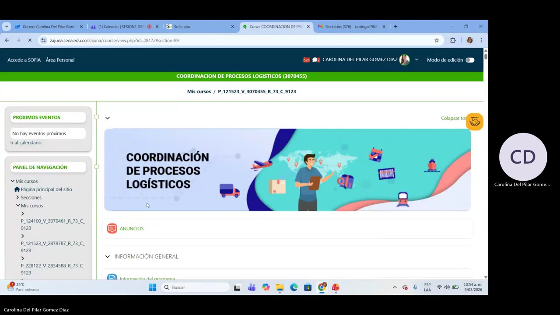Click the taskbar Buscar search field

(x=195, y=287)
